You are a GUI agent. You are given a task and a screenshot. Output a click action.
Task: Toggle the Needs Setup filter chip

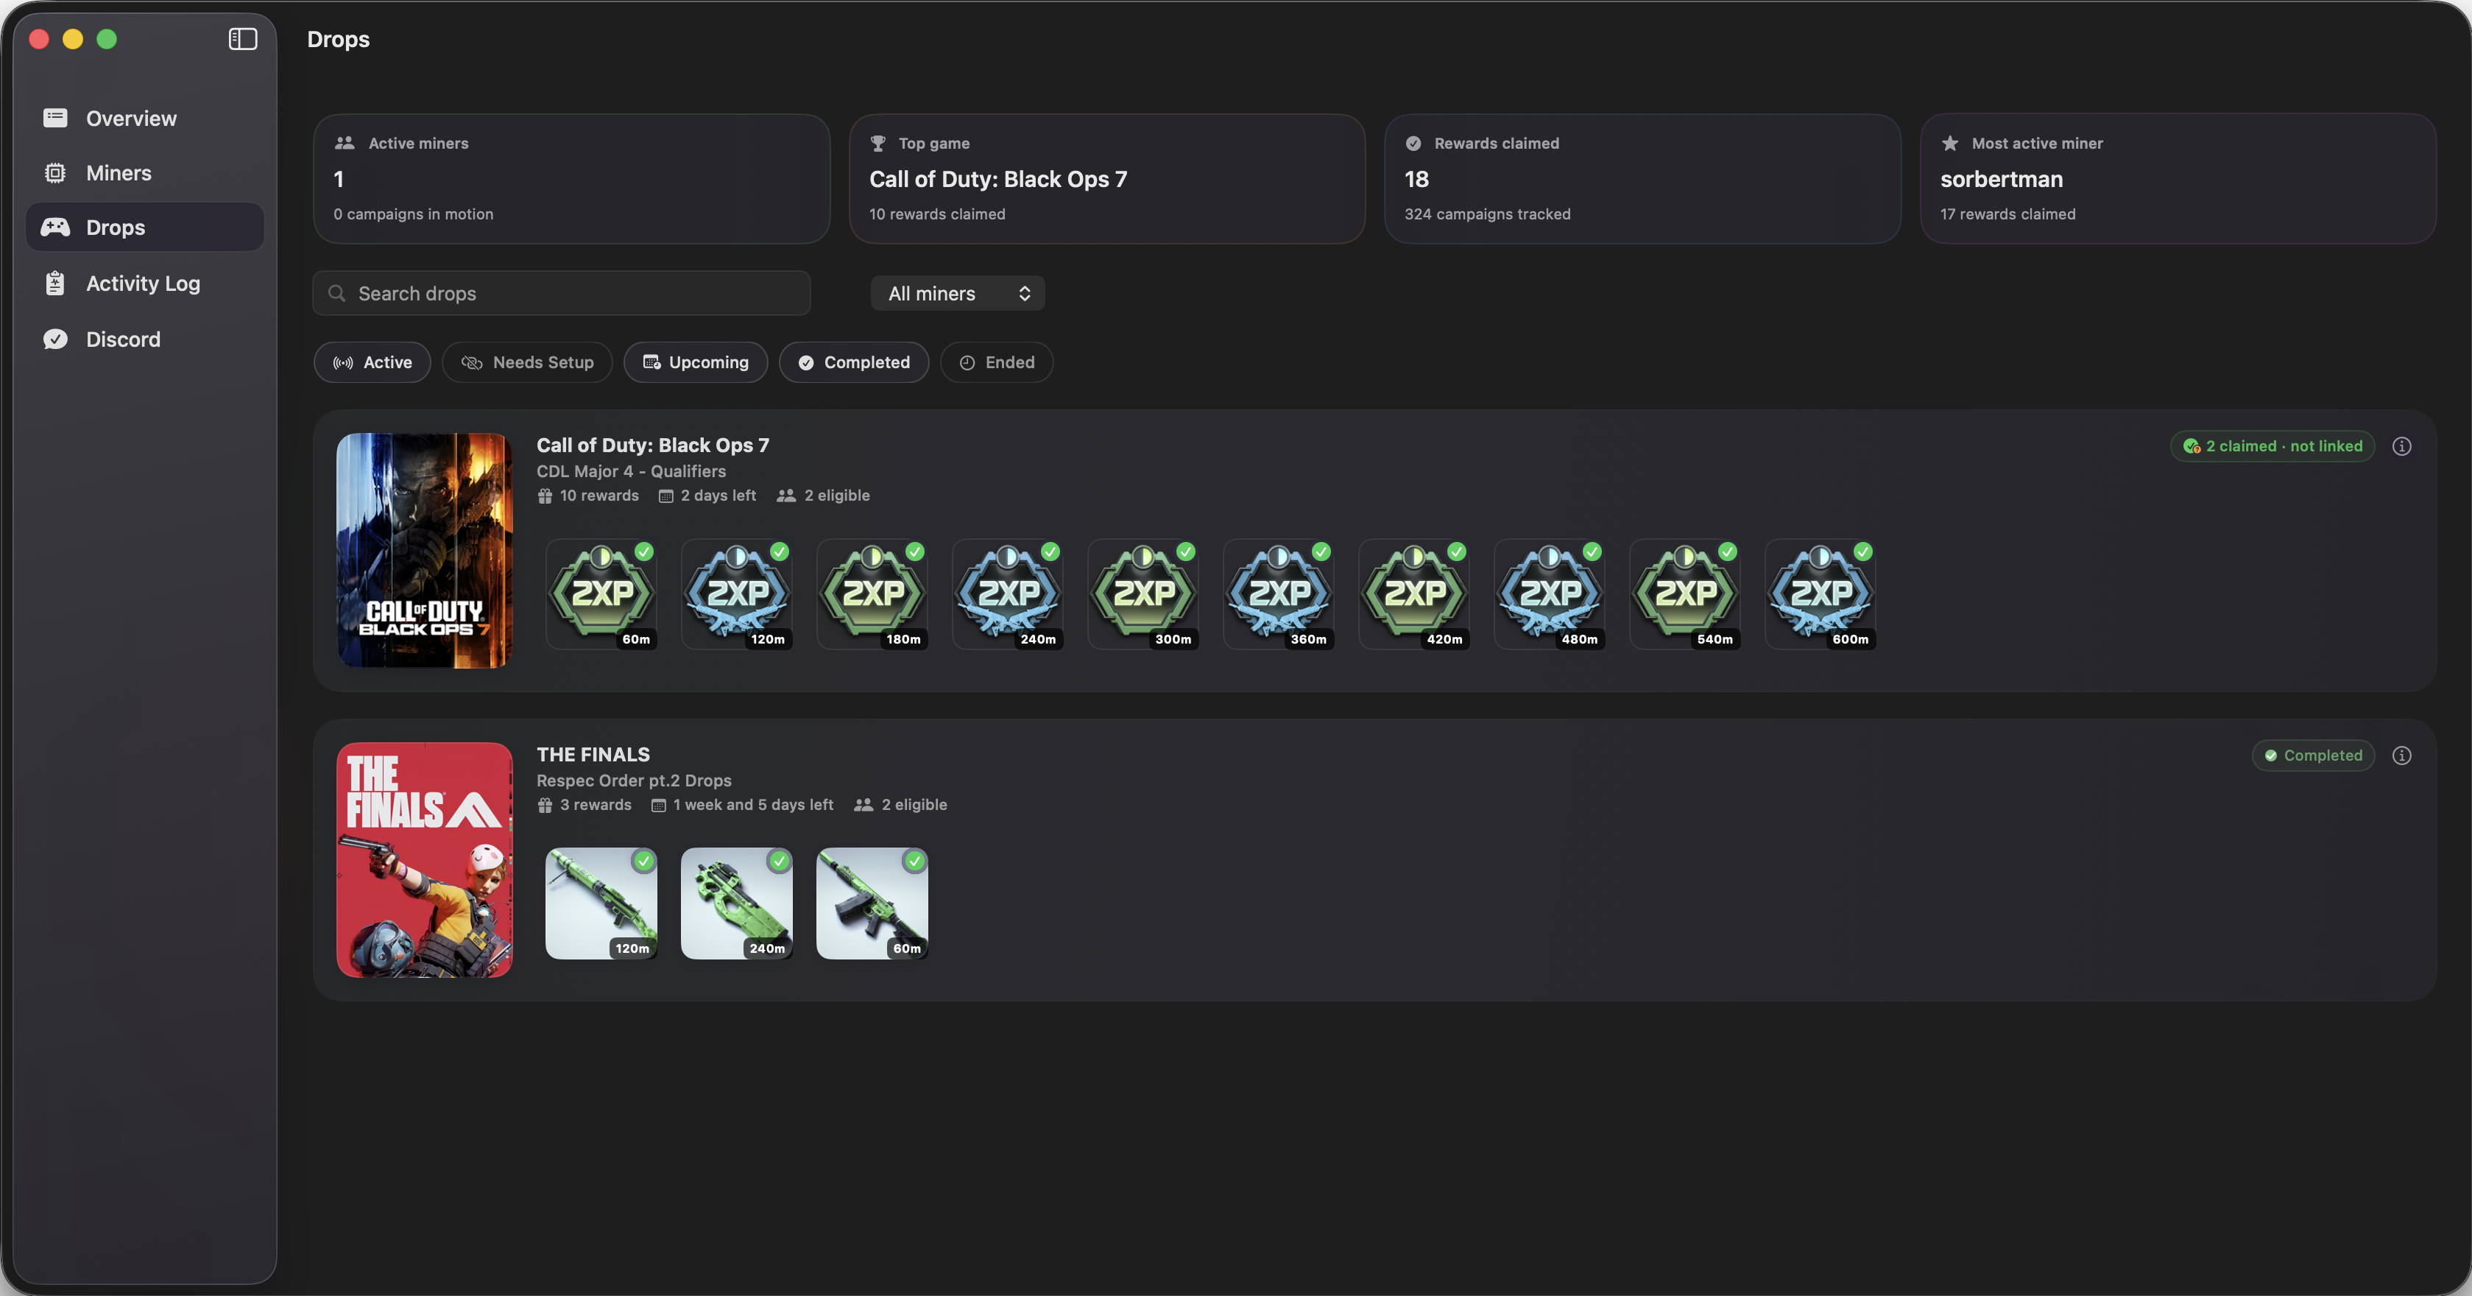tap(527, 362)
